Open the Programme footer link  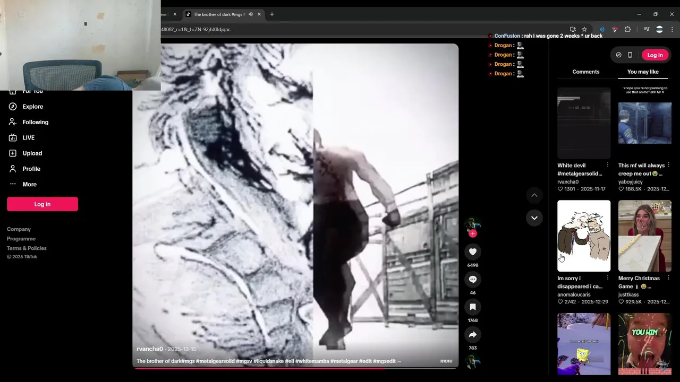21,239
